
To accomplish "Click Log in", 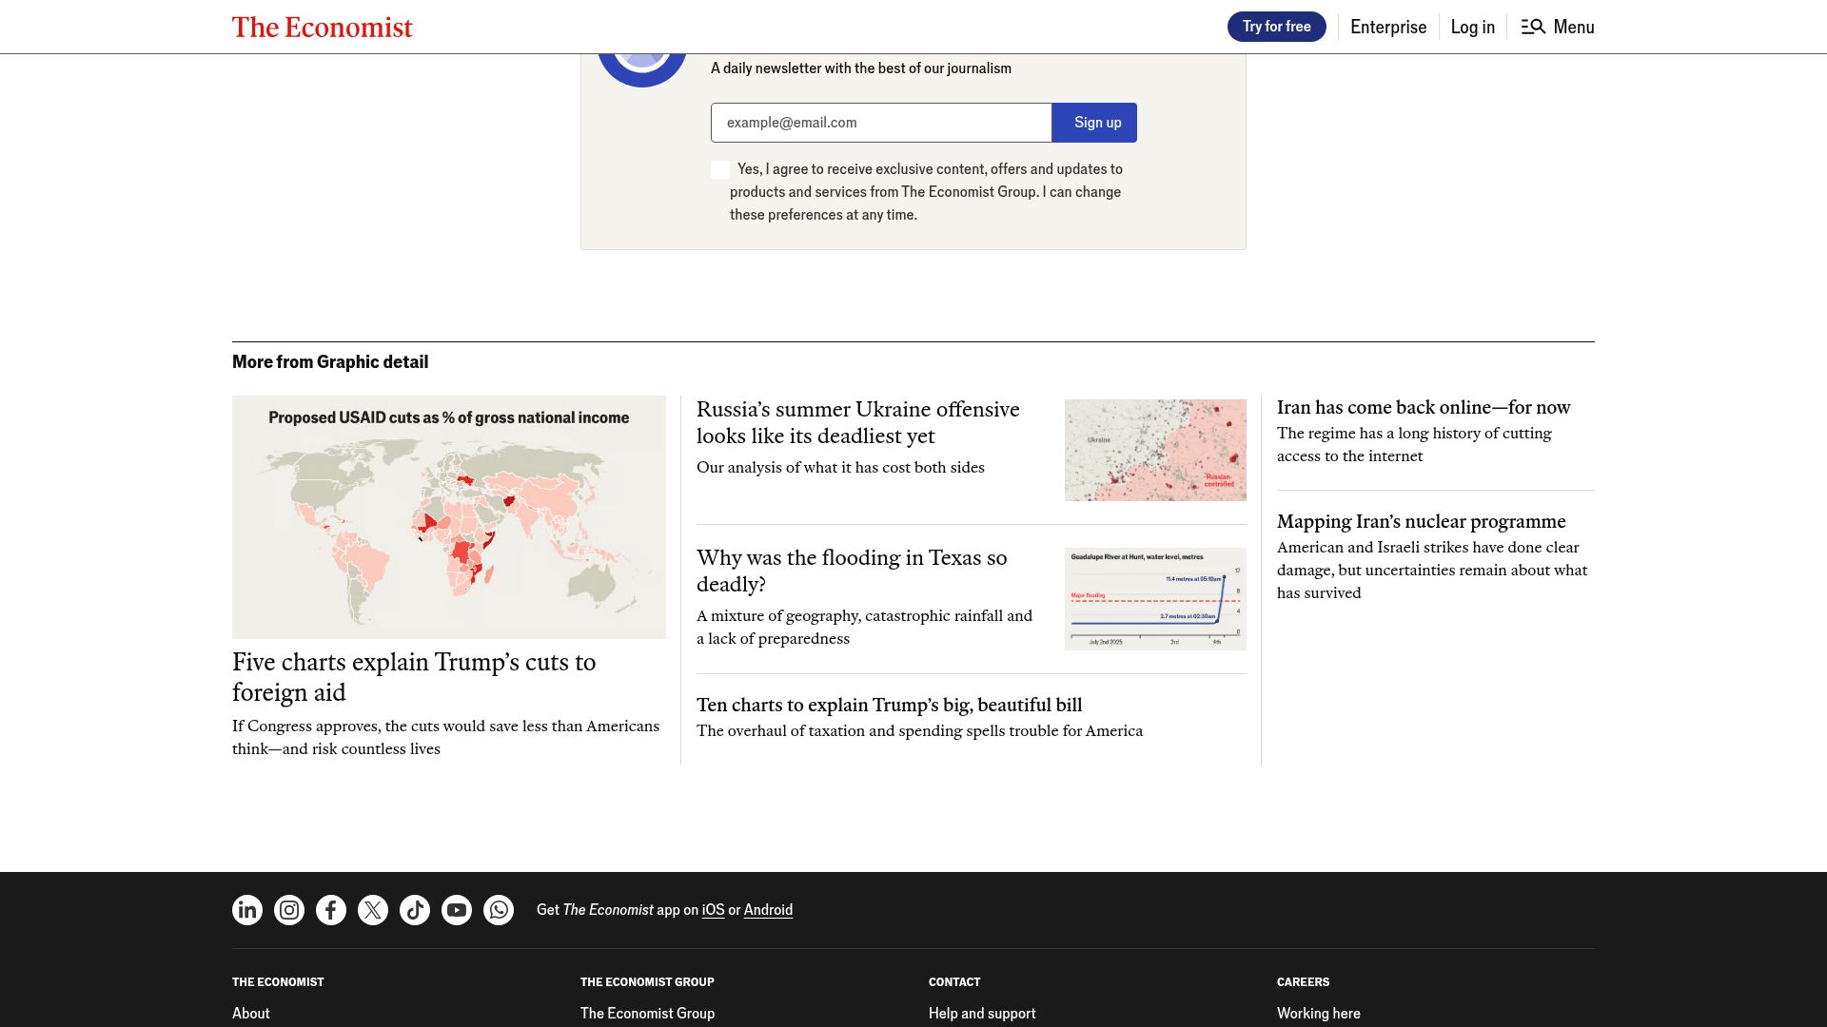I will (1472, 27).
